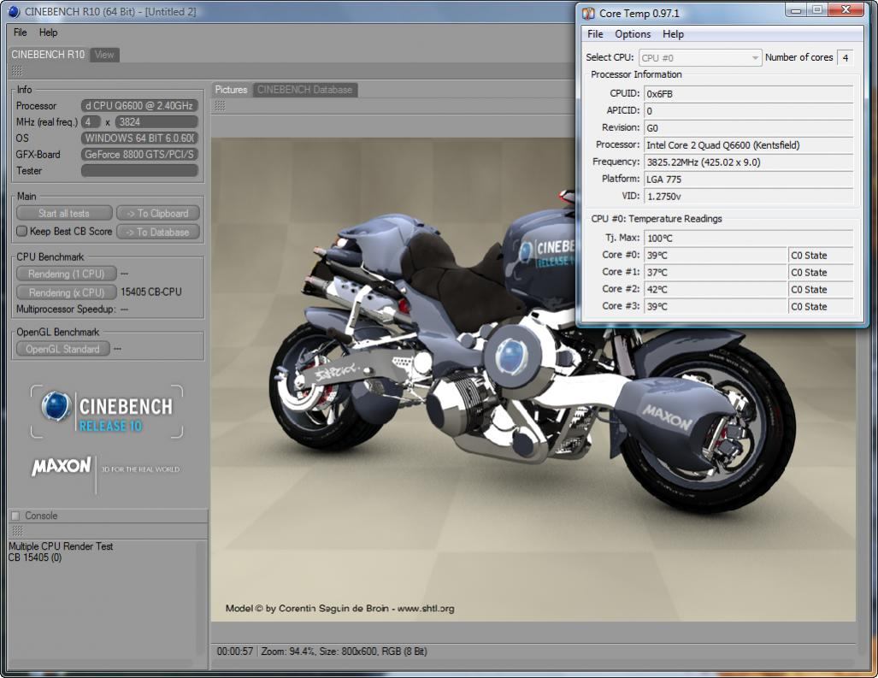
Task: Click the Platform value LGA 775
Action: [748, 180]
